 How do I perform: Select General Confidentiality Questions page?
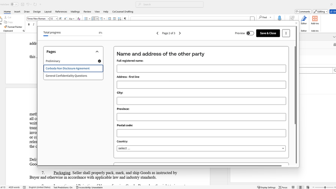(66, 76)
